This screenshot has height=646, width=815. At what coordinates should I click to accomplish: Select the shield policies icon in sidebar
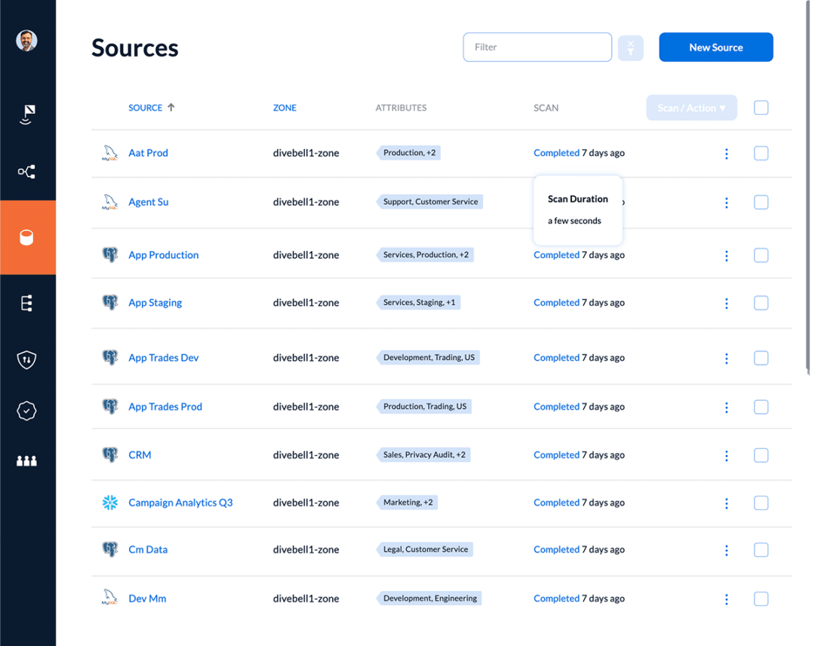click(x=27, y=360)
